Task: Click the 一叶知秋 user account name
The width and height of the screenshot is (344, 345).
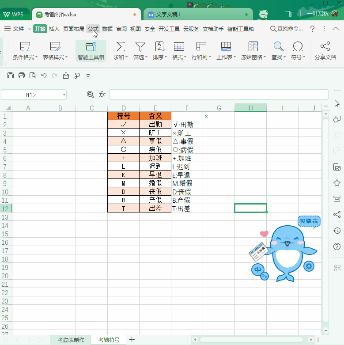Action: (318, 14)
